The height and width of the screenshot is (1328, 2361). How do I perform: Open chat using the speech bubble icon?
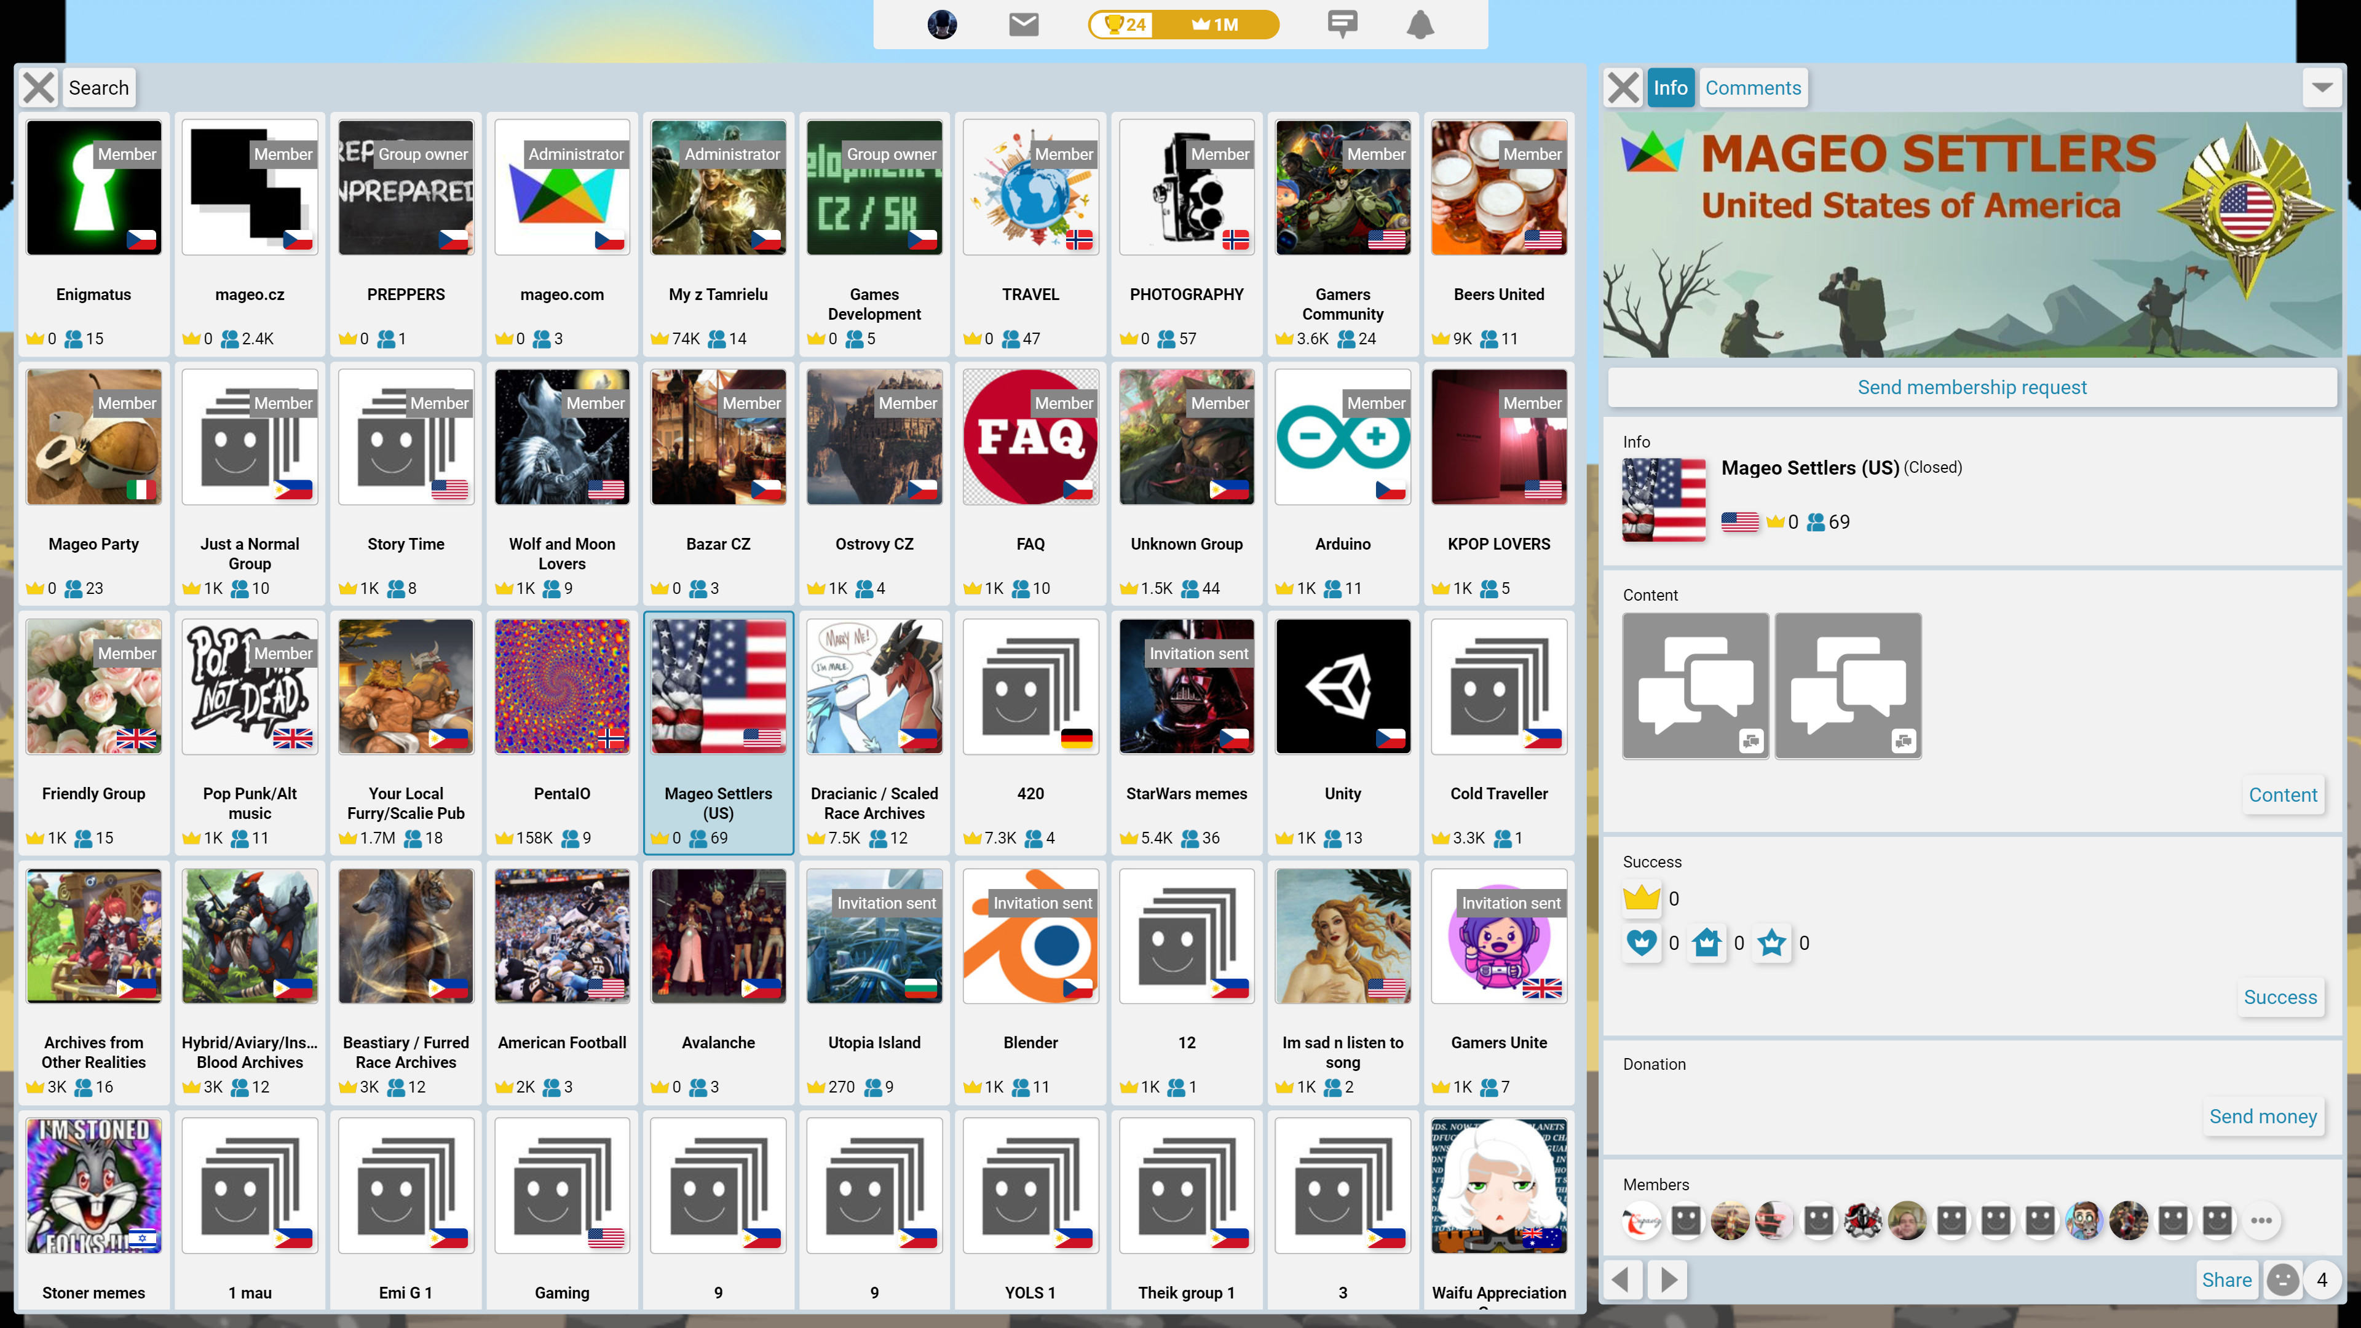pyautogui.click(x=1343, y=25)
